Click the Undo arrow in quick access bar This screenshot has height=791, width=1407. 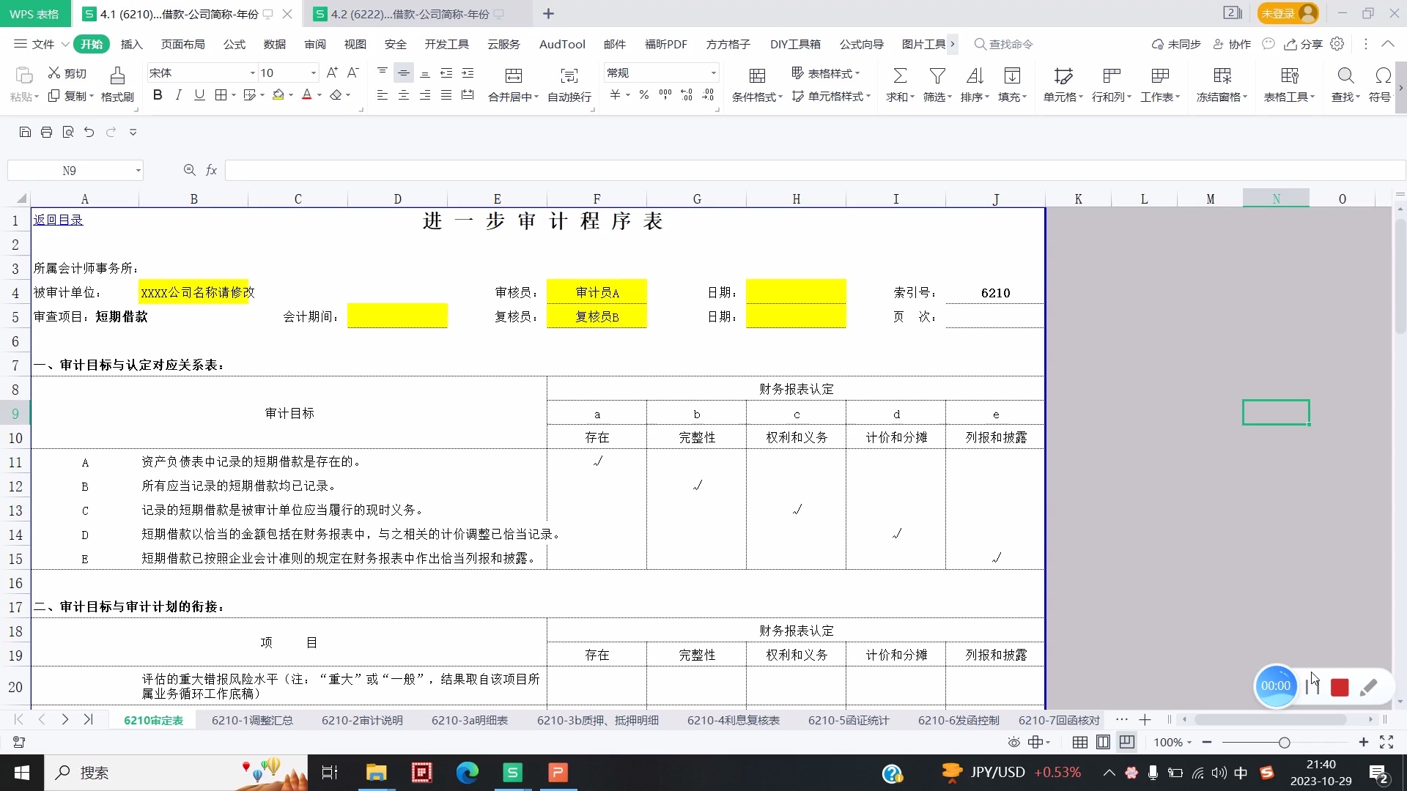click(89, 132)
